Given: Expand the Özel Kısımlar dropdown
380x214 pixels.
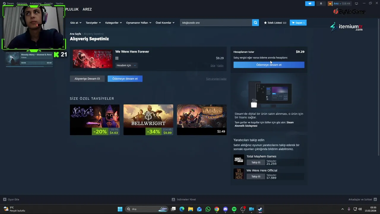Looking at the screenshot, I should pyautogui.click(x=165, y=23).
